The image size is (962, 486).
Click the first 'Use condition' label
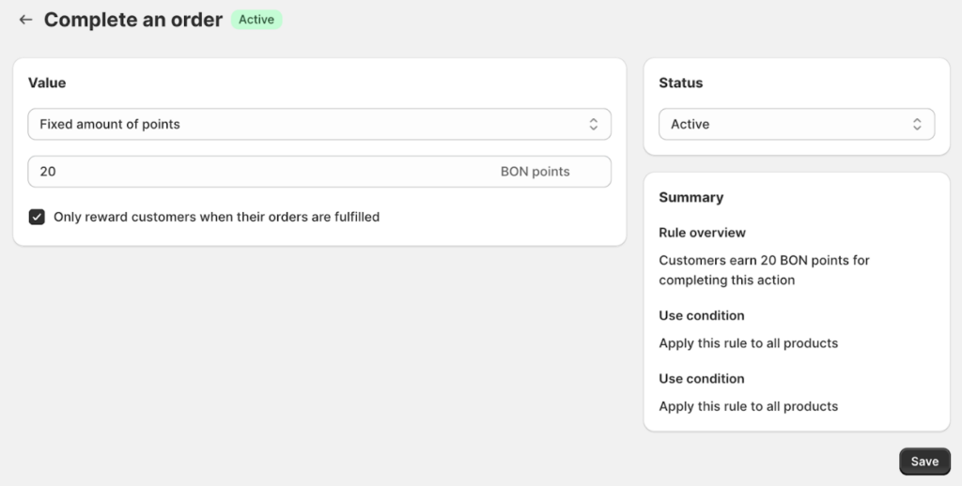coord(701,315)
